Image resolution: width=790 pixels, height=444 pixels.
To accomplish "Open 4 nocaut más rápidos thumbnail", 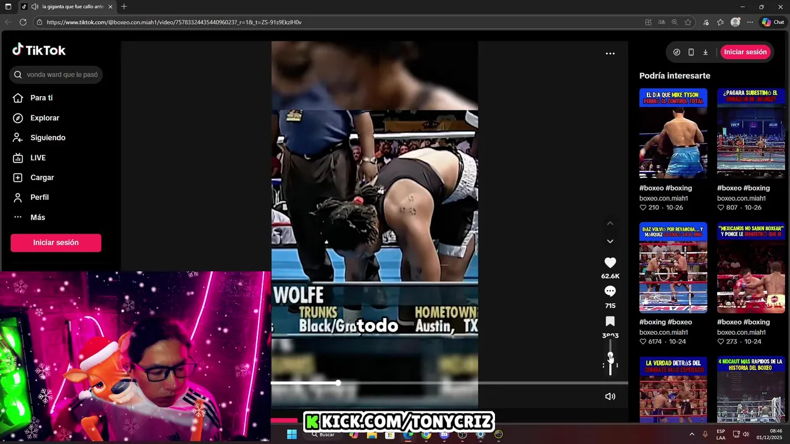I will click(x=751, y=390).
